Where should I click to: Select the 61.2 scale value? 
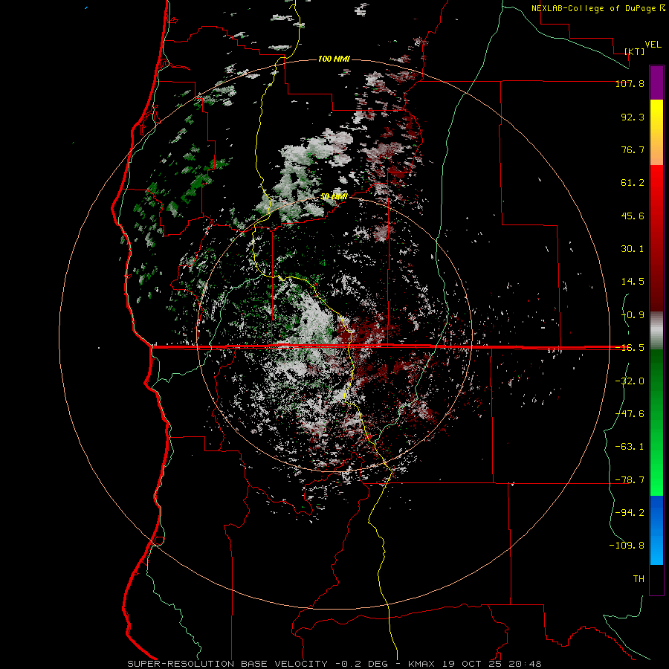(x=633, y=183)
